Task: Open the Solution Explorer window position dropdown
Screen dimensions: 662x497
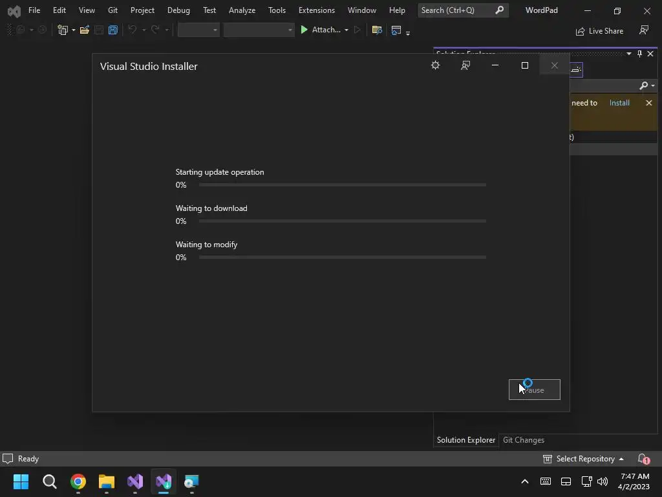Action: [629, 54]
